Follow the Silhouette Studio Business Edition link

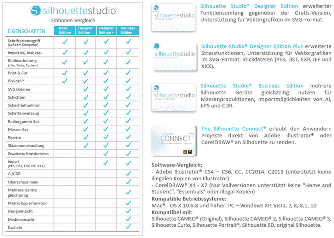[x=252, y=86]
